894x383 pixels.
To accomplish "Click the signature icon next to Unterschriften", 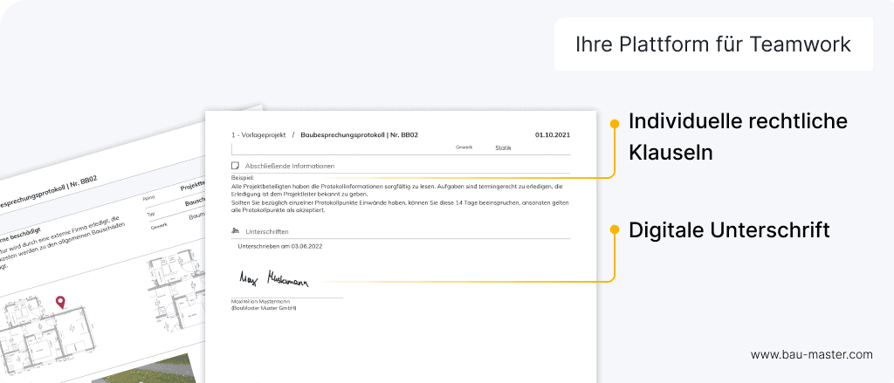I will pyautogui.click(x=235, y=231).
